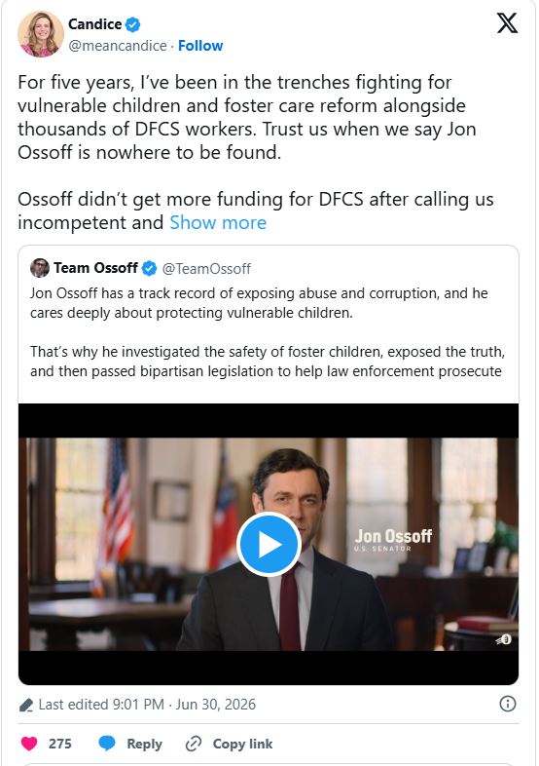Viewport: 539px width, 766px height.
Task: Open Team Ossoff's small avatar
Action: [40, 268]
